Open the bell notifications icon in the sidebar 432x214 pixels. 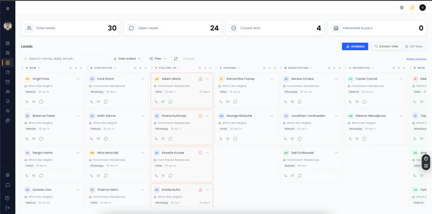coord(8,101)
